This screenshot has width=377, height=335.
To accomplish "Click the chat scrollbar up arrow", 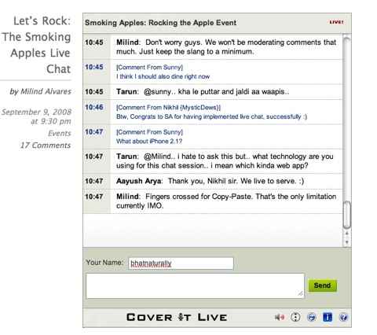I will click(x=346, y=233).
